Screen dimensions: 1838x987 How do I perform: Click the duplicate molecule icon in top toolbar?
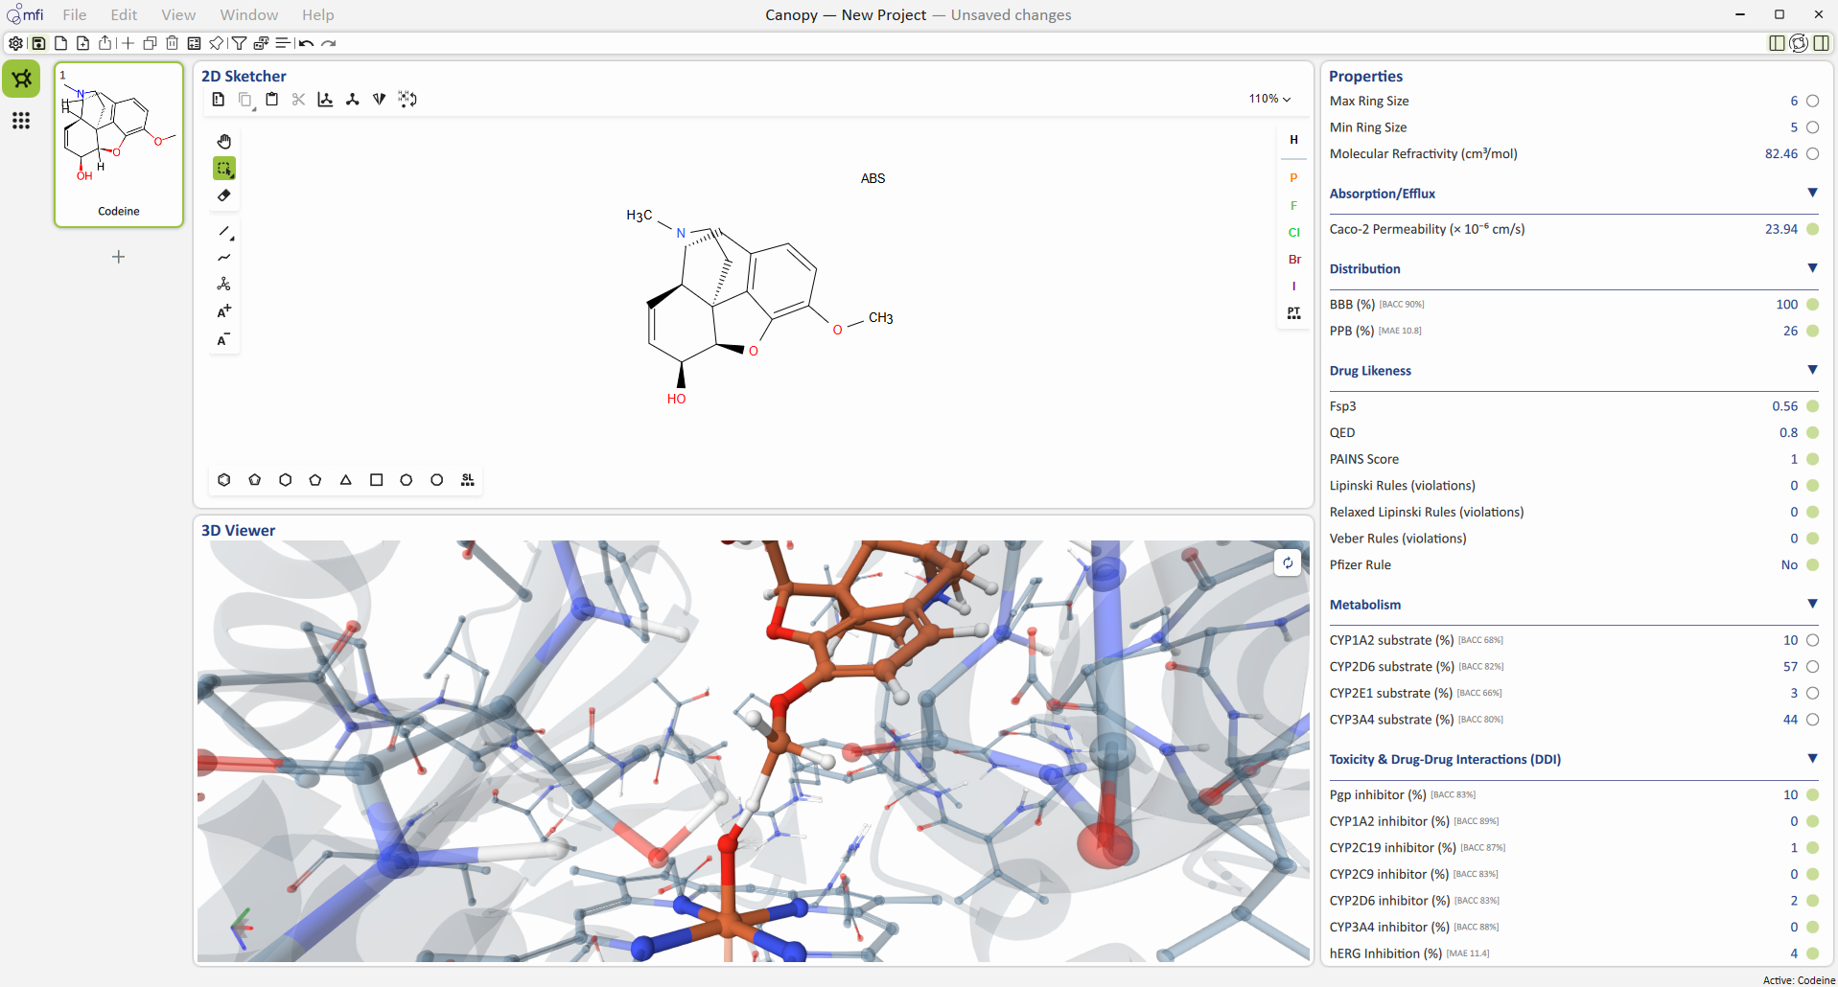150,43
